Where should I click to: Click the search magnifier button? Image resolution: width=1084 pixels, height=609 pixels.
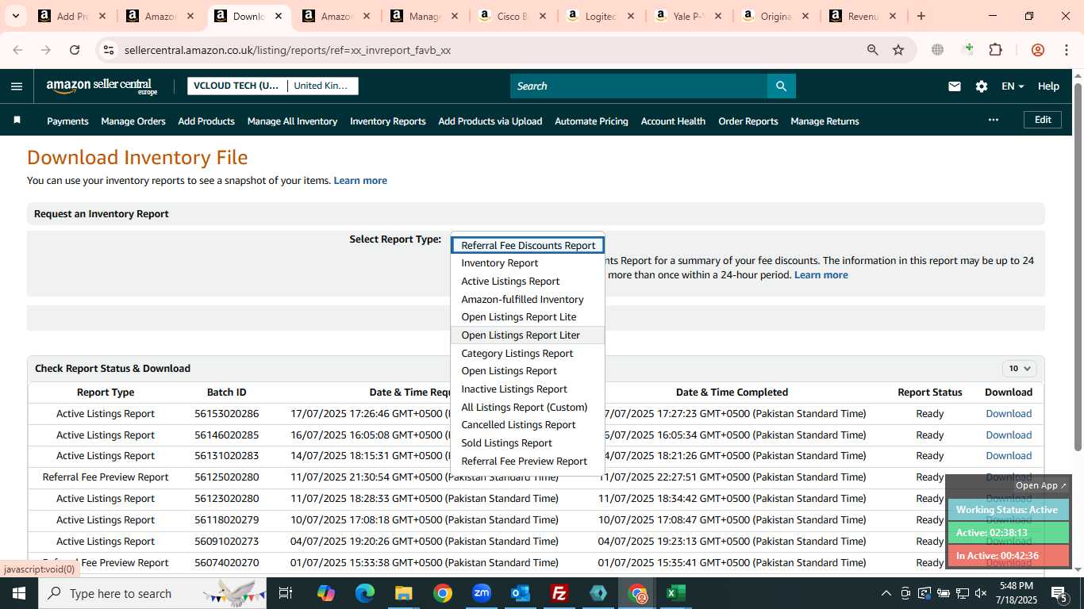[781, 86]
